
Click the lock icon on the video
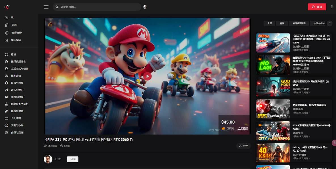coord(50,24)
